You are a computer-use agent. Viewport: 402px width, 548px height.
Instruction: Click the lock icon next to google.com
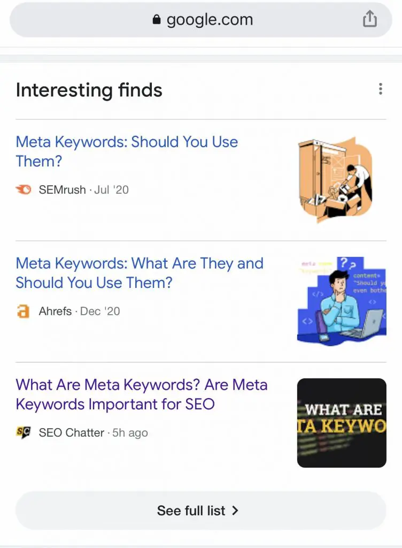tap(157, 20)
